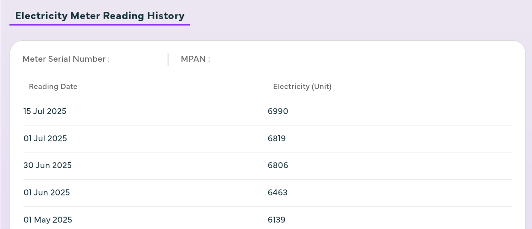Click the 15 Jul 2025 reading date
Image resolution: width=532 pixels, height=229 pixels.
[45, 112]
